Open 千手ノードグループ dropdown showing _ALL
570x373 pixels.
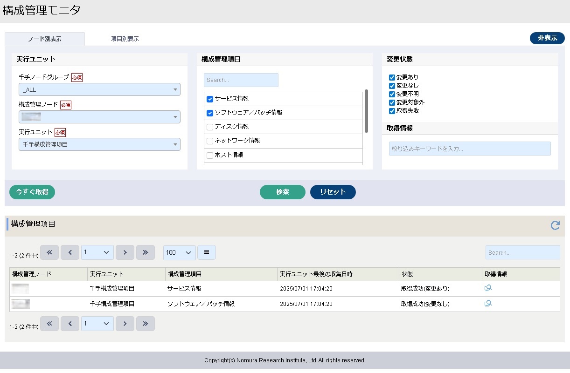(99, 89)
